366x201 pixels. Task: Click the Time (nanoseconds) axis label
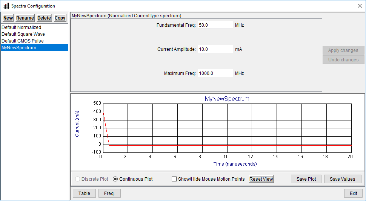click(x=235, y=164)
